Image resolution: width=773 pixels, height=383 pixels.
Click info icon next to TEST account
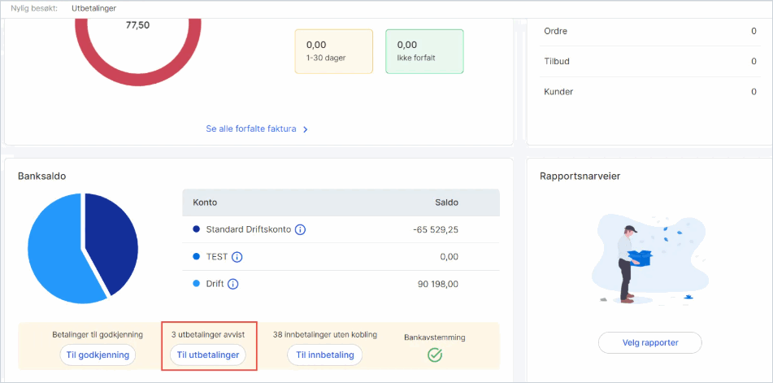coord(237,257)
